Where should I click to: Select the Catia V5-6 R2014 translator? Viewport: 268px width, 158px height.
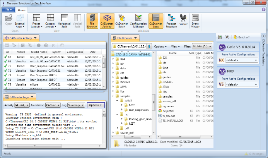tap(238, 47)
